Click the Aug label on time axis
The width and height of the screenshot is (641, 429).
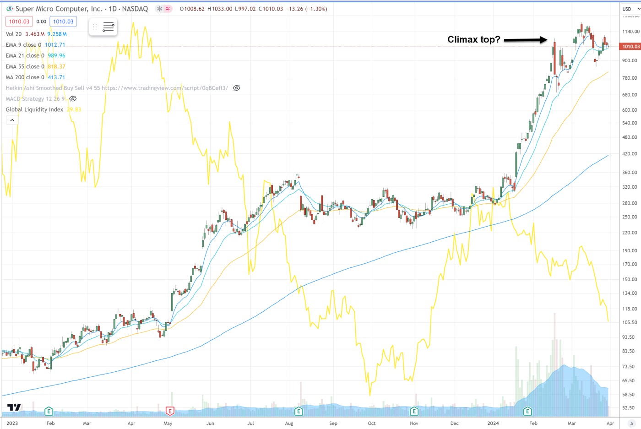289,423
